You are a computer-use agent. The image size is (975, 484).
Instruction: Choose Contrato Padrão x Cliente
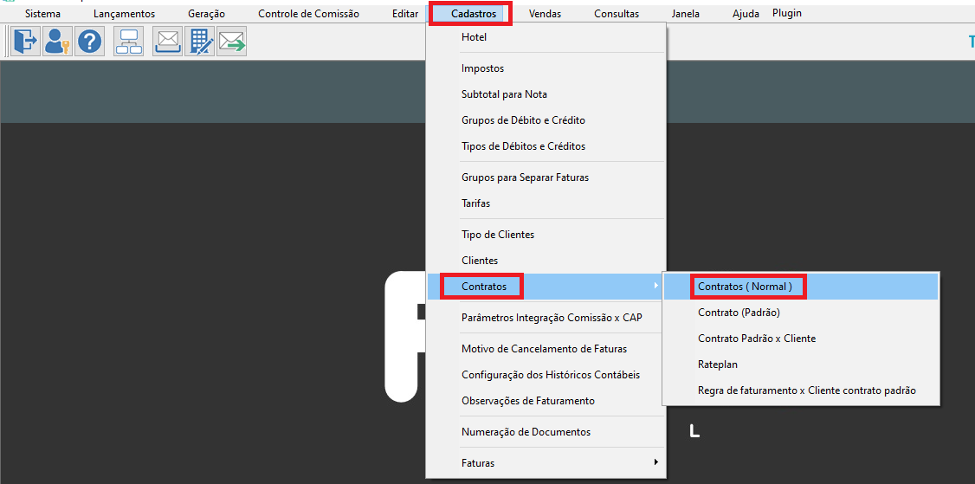(x=801, y=339)
